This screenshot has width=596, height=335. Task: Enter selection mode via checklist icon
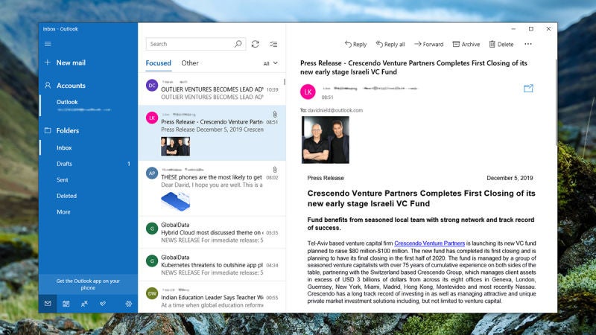coord(273,44)
